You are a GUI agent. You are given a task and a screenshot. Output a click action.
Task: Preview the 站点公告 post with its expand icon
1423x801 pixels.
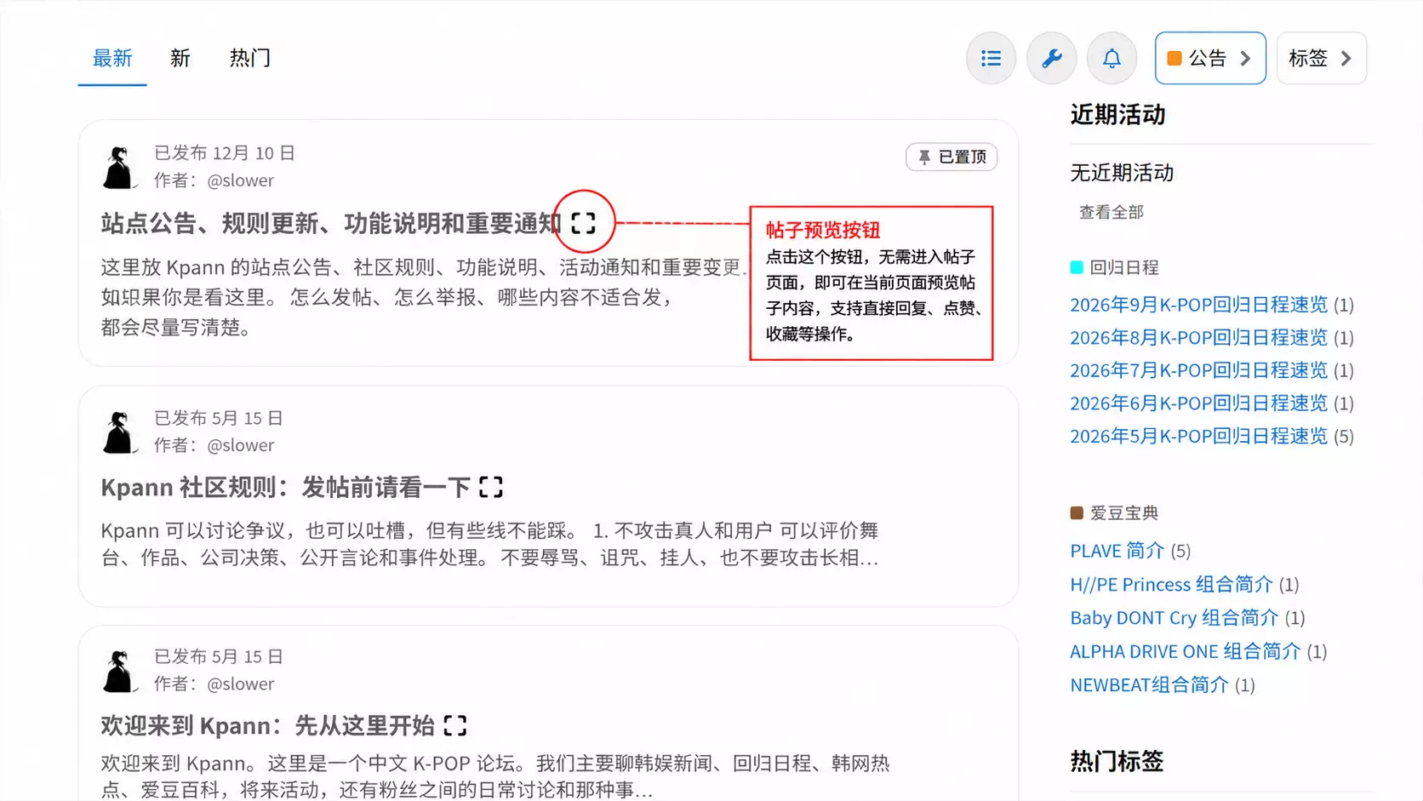point(583,223)
